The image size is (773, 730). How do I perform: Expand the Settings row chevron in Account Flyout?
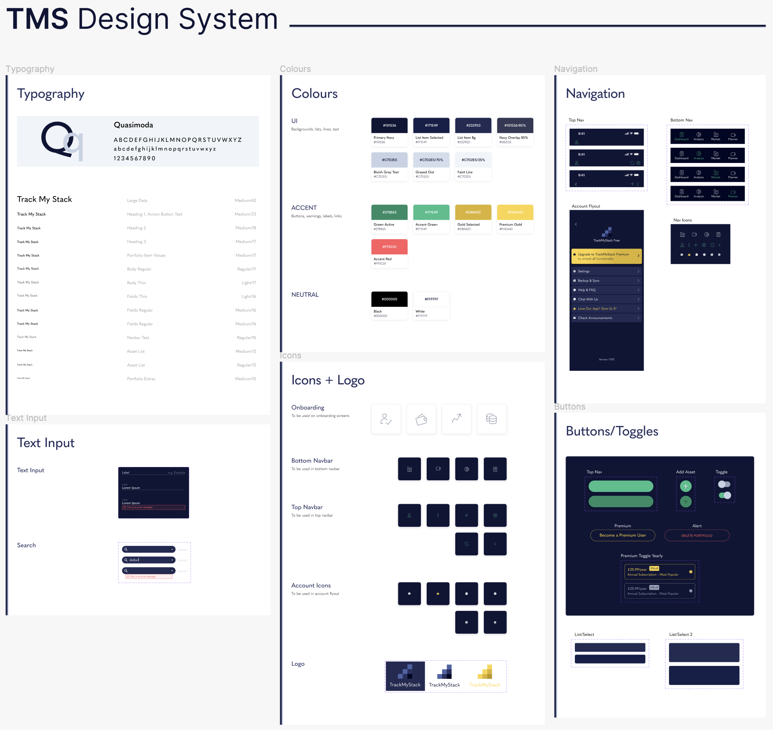click(x=639, y=271)
